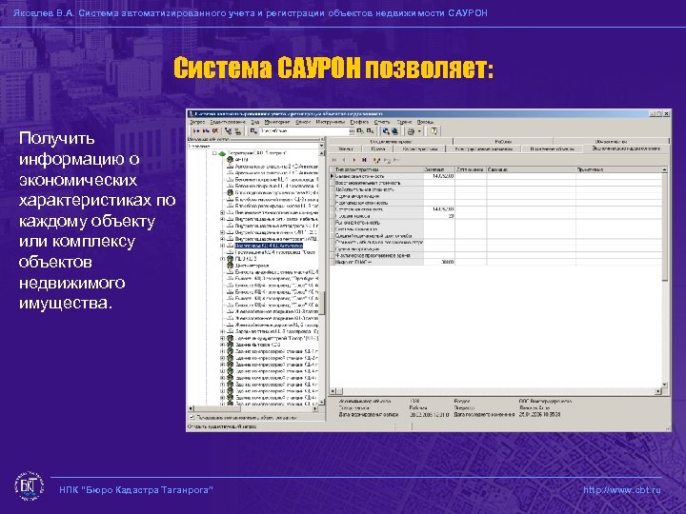Screen dimensions: 686x514
Task: Open the Редактирование menu
Action: (228, 122)
